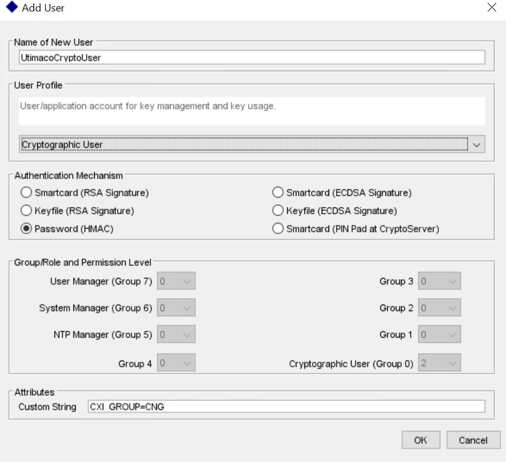506x462 pixels.
Task: Open NTP Manager (Group 5) level dropdown
Action: (176, 335)
